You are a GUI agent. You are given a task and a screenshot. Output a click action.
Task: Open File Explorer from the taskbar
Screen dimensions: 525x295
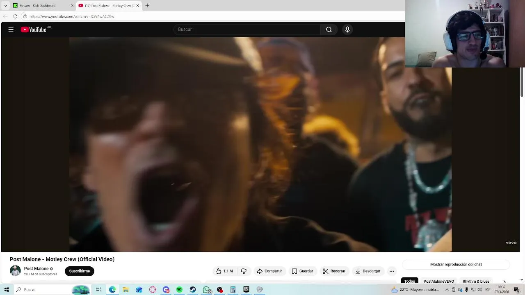(x=126, y=290)
